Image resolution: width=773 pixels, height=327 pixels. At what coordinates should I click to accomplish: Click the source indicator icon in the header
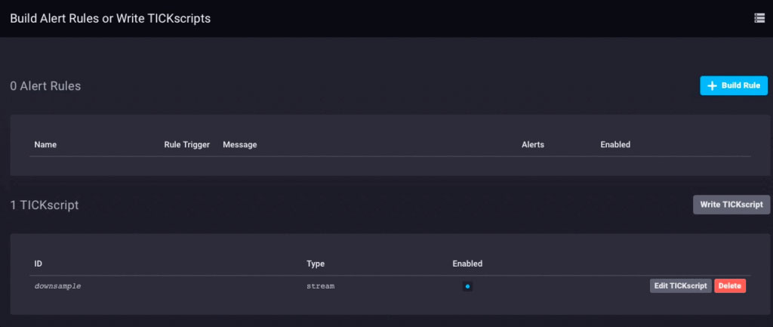coord(759,18)
